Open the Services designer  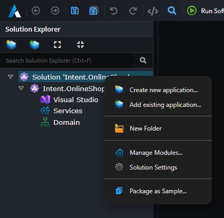coord(68,111)
